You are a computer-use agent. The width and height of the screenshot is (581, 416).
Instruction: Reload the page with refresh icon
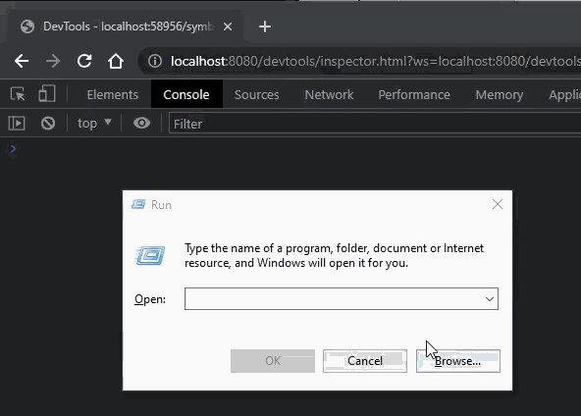(84, 61)
